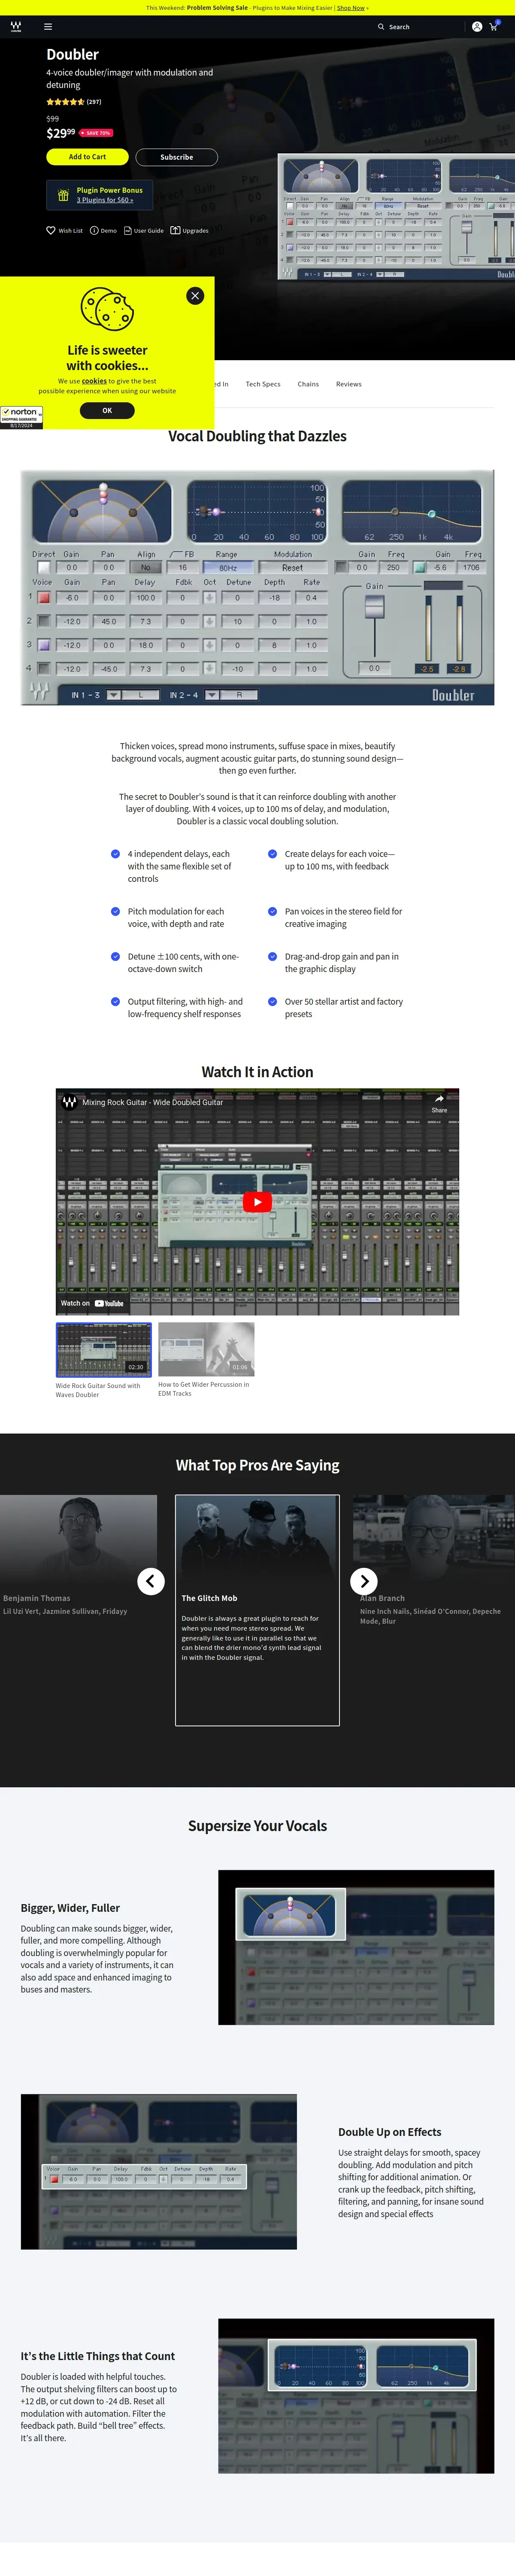515x2576 pixels.
Task: Click the Bigger, Wider, Fuller feature image
Action: (x=356, y=1947)
